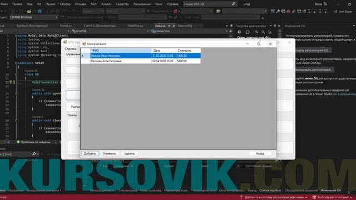Screen dimensions: 356x200
Task: Open the Окно menu
Action: [159, 4]
